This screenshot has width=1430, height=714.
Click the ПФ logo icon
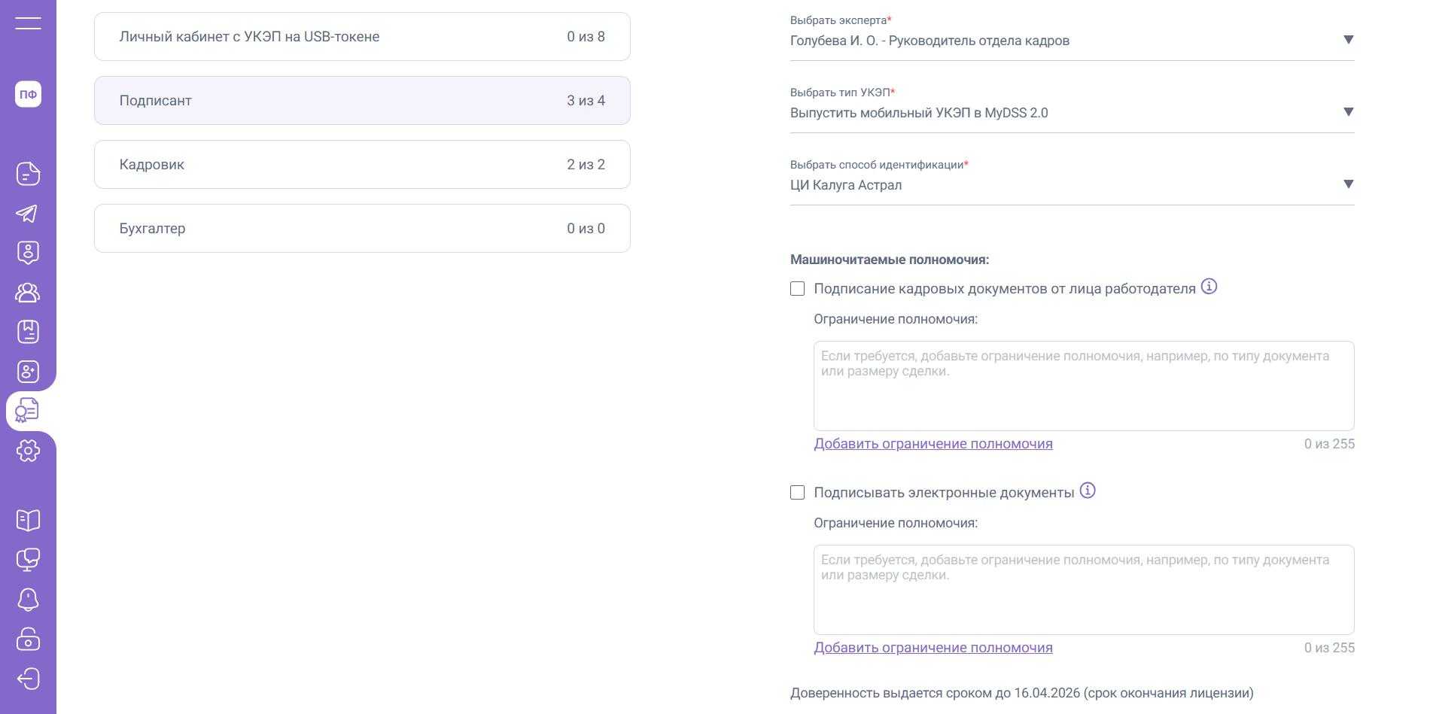pyautogui.click(x=28, y=94)
